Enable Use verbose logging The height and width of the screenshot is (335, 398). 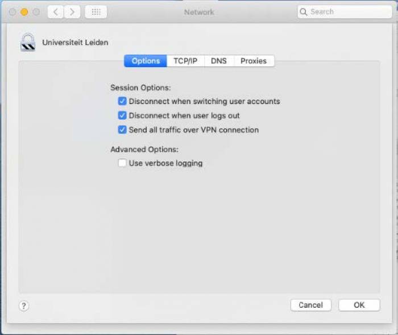click(x=122, y=163)
